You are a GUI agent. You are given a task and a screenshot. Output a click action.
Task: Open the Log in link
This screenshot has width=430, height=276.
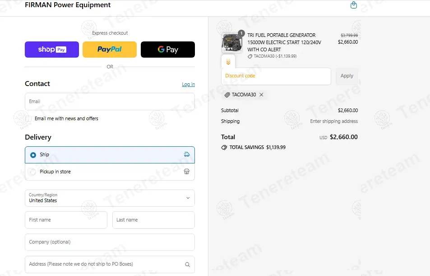[x=189, y=84]
